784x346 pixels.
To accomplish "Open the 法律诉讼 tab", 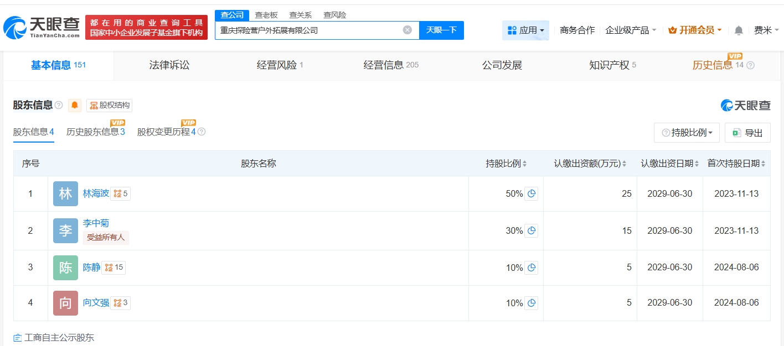I will point(169,65).
